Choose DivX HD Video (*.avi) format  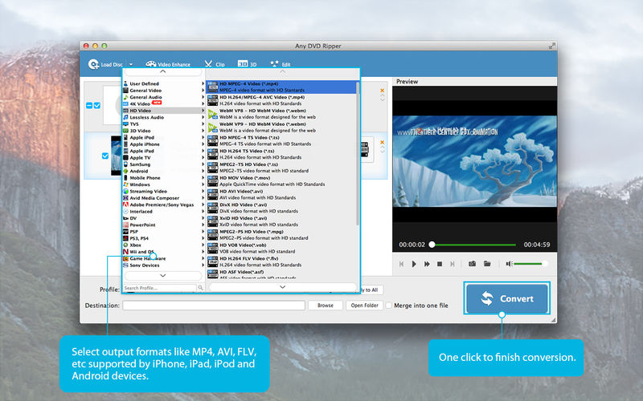281,208
